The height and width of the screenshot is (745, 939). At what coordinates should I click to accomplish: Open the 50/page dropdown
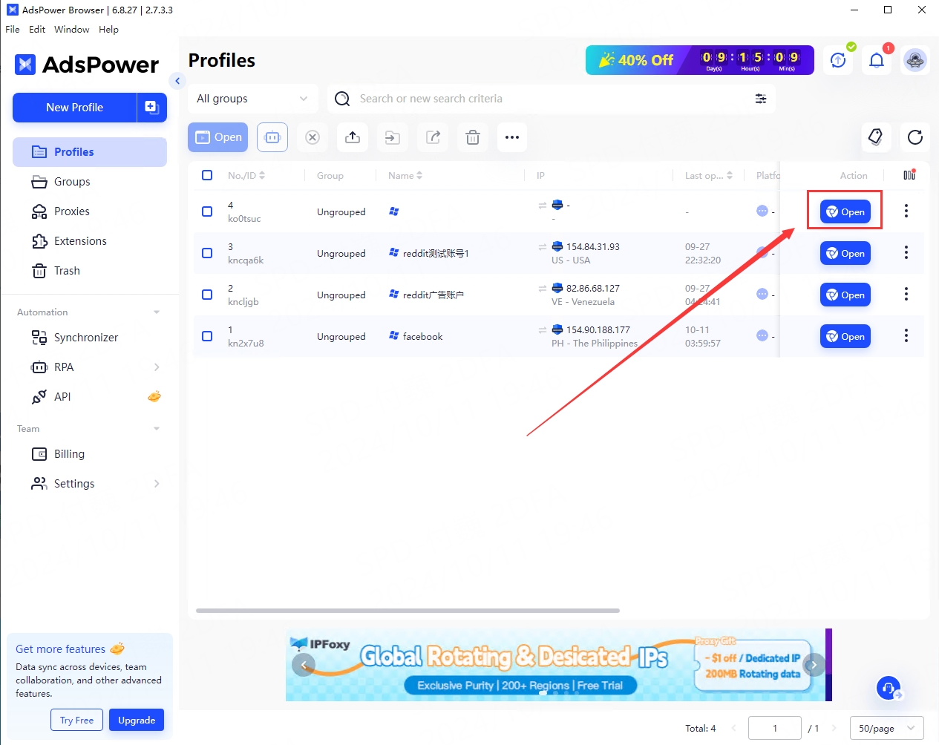click(x=886, y=729)
